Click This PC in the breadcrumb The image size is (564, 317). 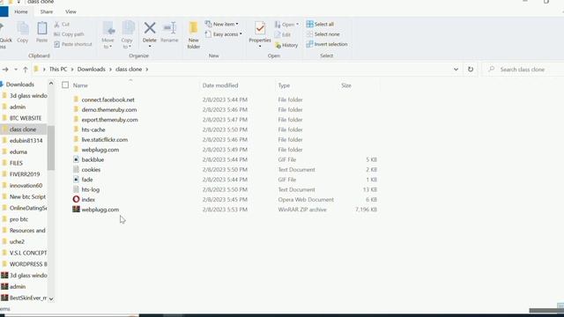point(58,69)
